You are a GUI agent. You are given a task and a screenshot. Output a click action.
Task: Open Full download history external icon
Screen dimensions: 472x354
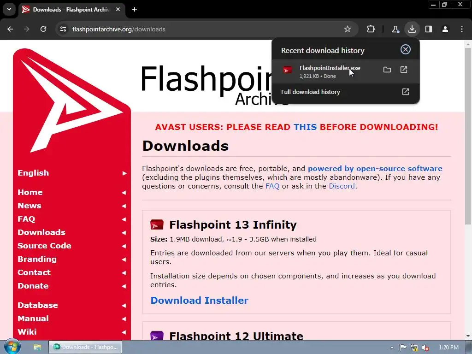[406, 92]
